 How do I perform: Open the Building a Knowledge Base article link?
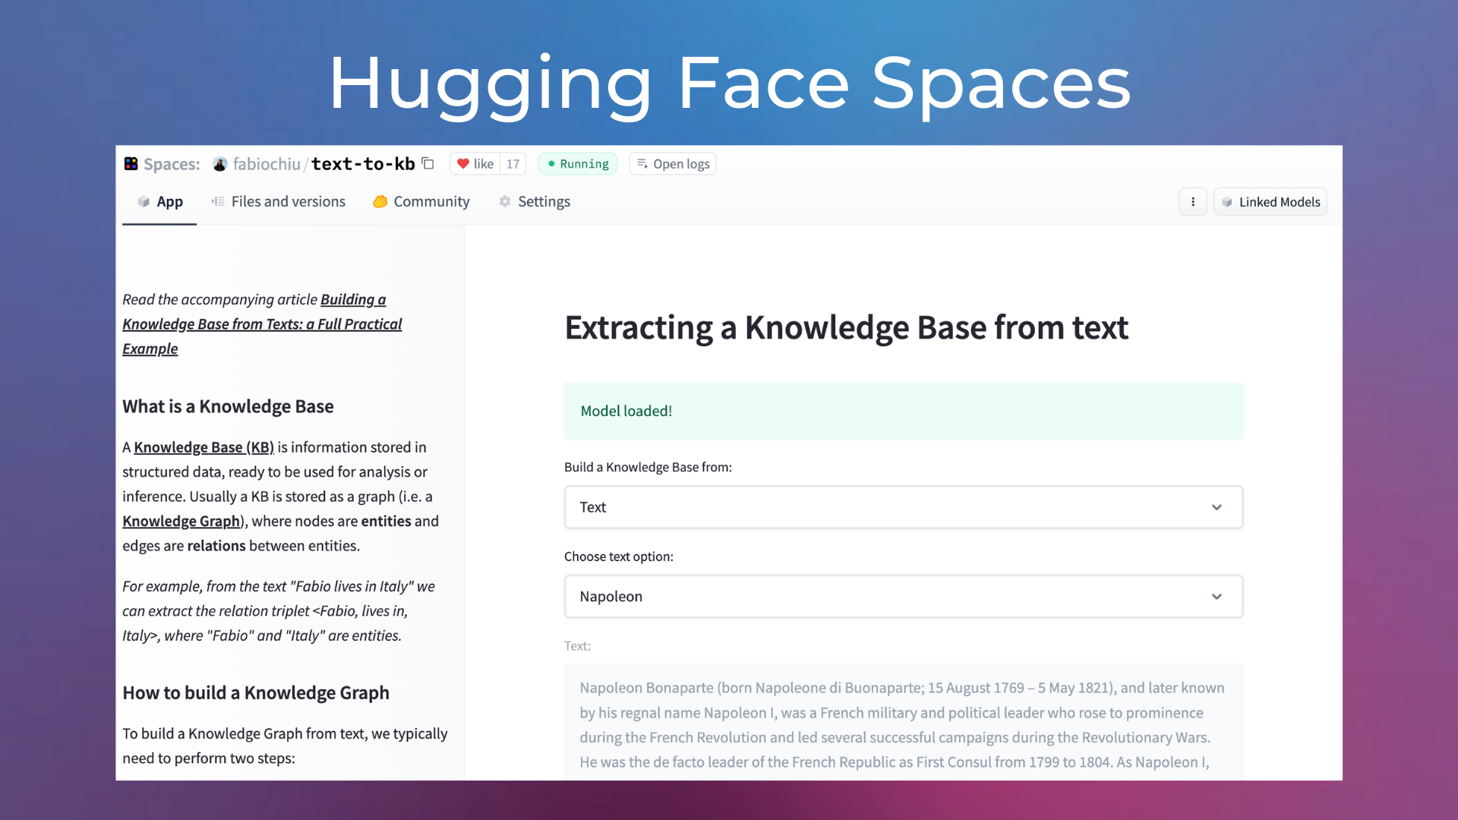click(262, 324)
